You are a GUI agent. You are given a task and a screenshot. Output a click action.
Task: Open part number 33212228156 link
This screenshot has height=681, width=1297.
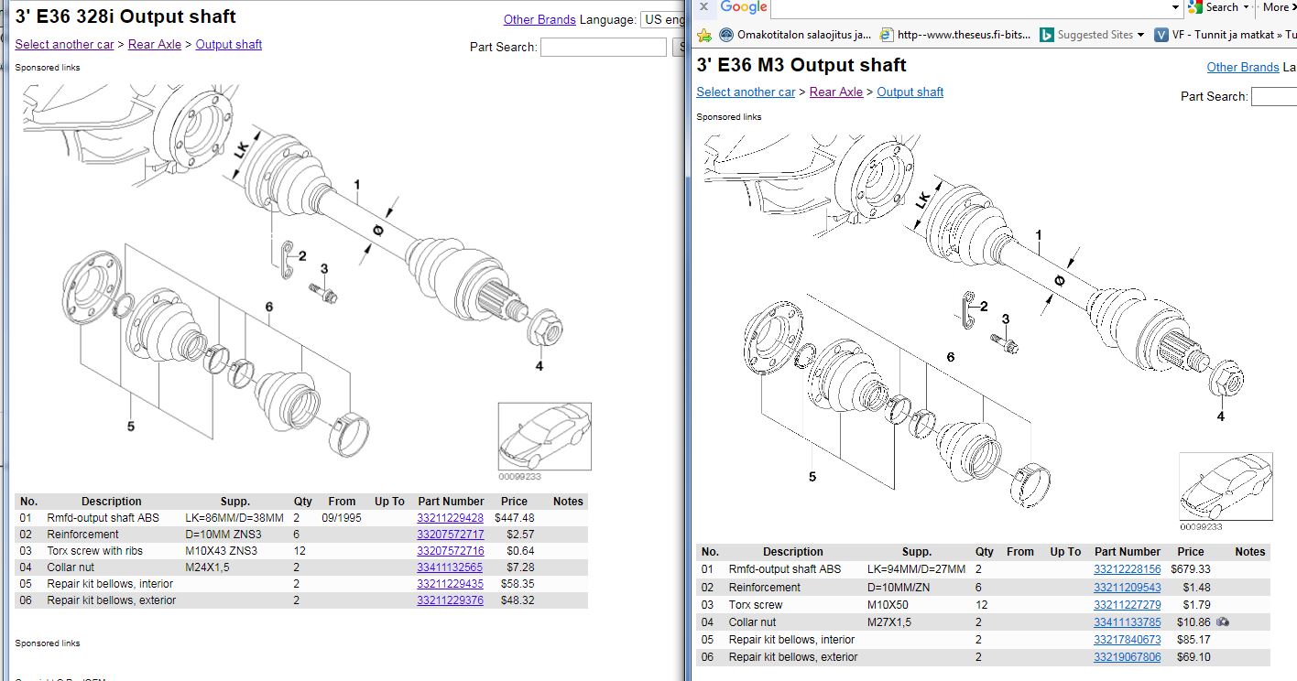pos(1127,569)
